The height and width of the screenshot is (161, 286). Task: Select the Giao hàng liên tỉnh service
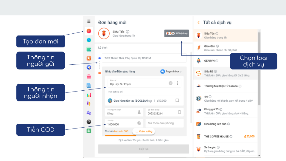[x=226, y=124]
